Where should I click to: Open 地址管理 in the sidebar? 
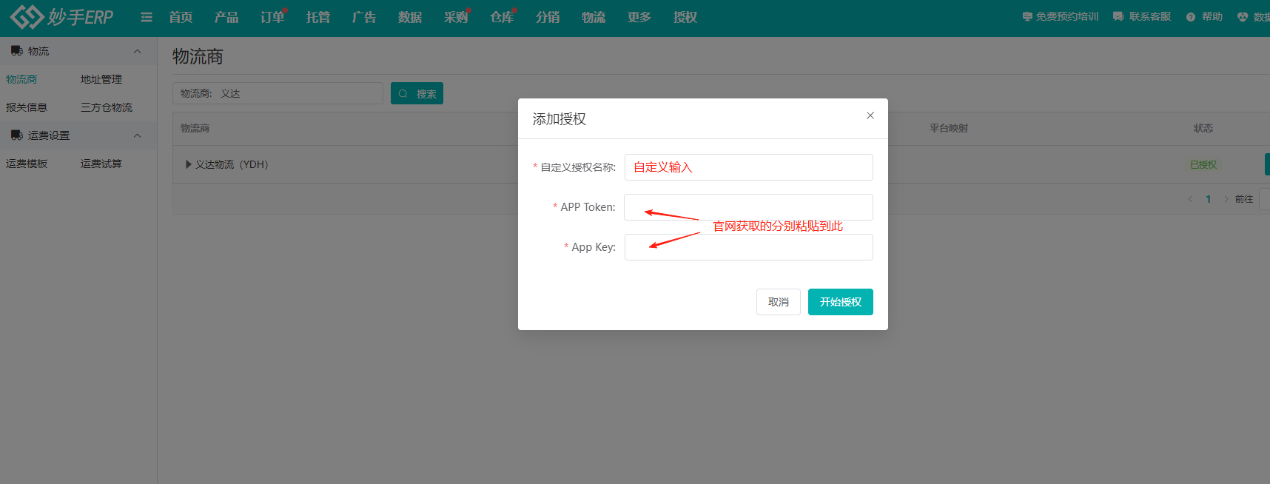(x=101, y=79)
